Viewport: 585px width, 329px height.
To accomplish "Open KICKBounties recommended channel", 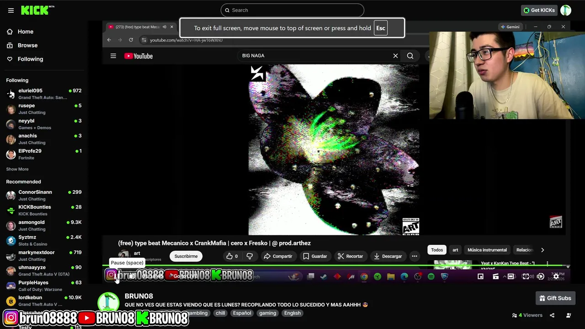I will point(43,210).
